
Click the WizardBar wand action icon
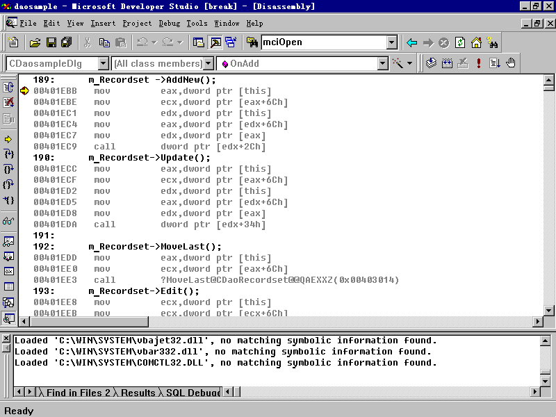(x=398, y=63)
